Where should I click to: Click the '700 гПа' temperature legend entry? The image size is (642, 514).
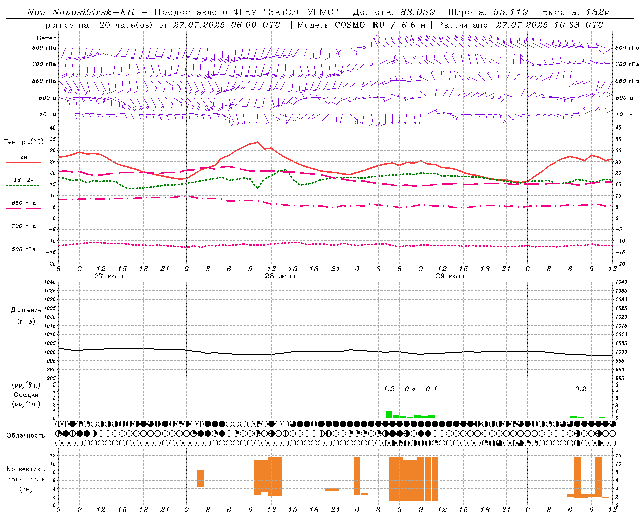pos(24,226)
